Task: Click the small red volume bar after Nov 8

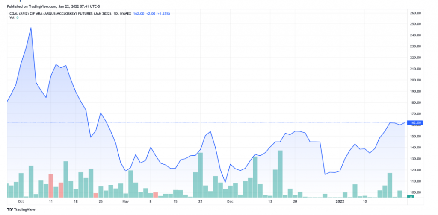Action: (156, 195)
